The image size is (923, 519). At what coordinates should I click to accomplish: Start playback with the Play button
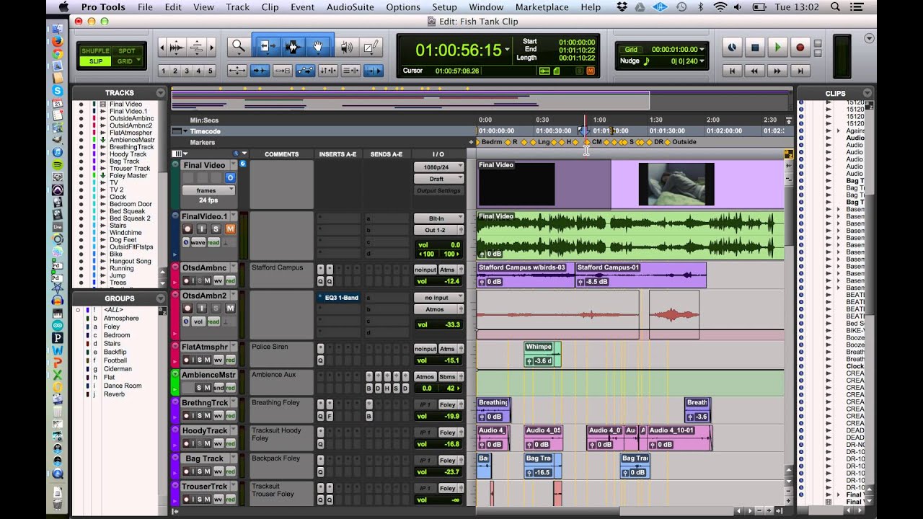(x=777, y=48)
